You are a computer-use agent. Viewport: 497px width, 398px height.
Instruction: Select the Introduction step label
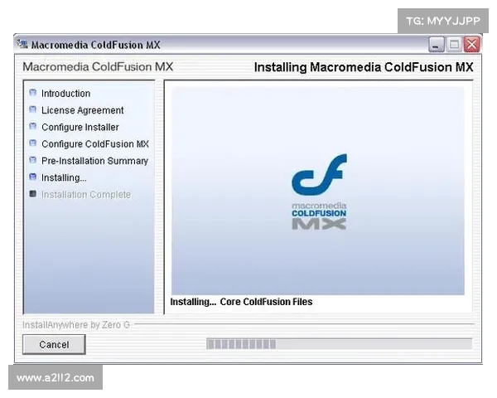coord(66,94)
